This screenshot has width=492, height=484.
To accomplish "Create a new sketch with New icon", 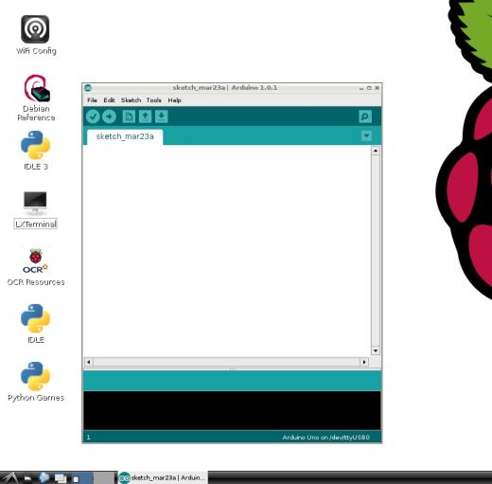I will click(x=129, y=117).
